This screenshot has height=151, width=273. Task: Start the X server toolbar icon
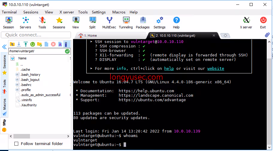[246, 23]
